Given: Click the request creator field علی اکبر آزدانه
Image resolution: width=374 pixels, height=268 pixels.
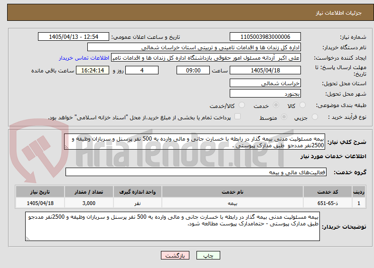Looking at the screenshot, I should pyautogui.click(x=206, y=58).
